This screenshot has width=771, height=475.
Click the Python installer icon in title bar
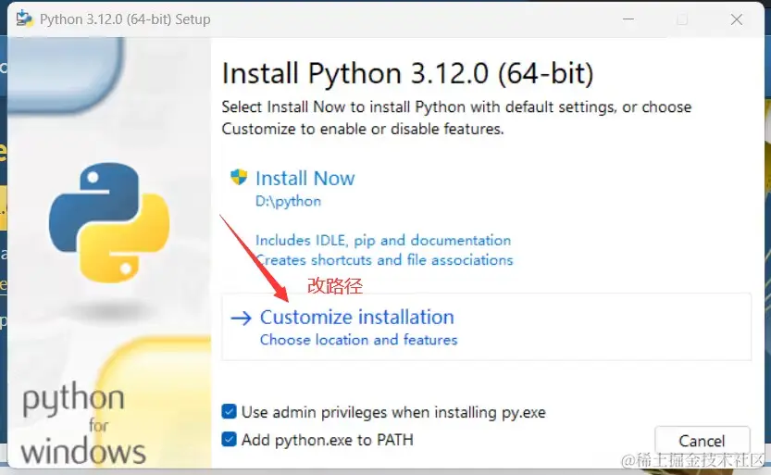coord(24,19)
